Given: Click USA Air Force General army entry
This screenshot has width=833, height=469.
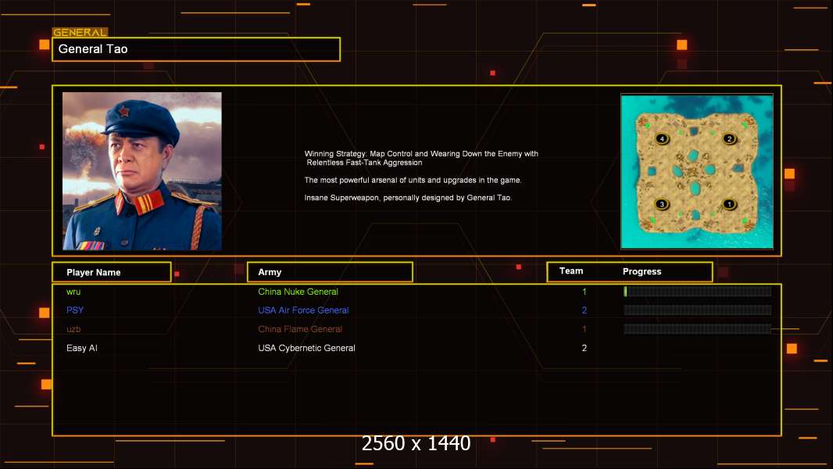Looking at the screenshot, I should (x=303, y=310).
